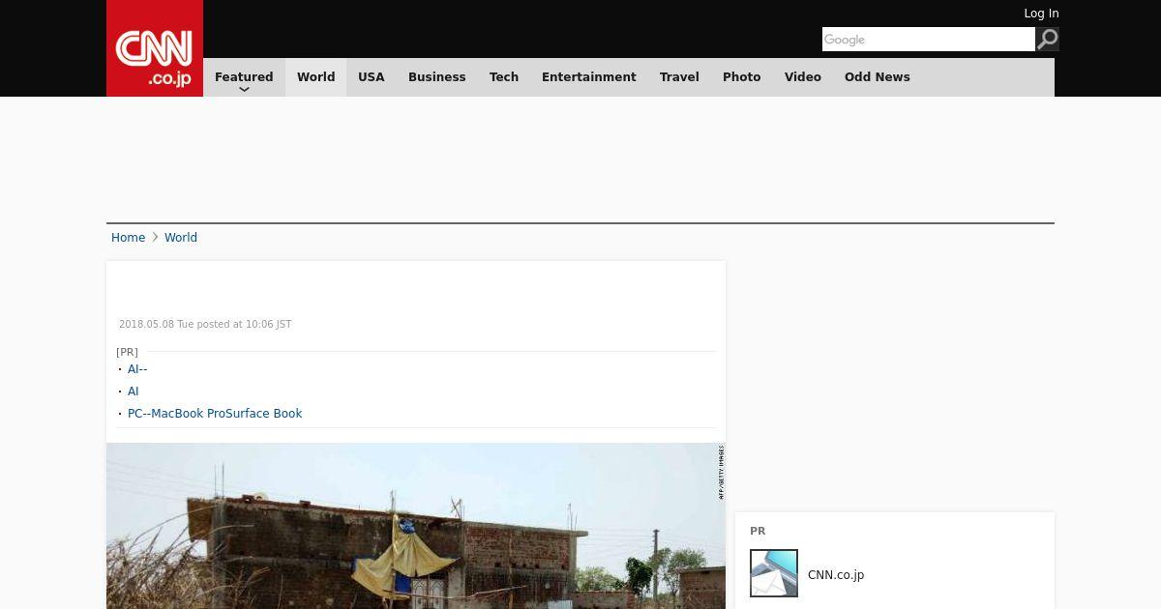This screenshot has width=1161, height=609.
Task: Open the MacBook ProSurface Book link
Action: pyautogui.click(x=215, y=414)
